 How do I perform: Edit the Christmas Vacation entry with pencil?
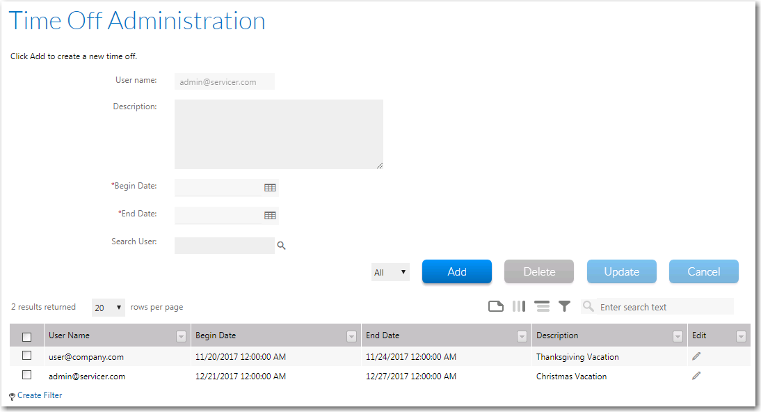(696, 376)
